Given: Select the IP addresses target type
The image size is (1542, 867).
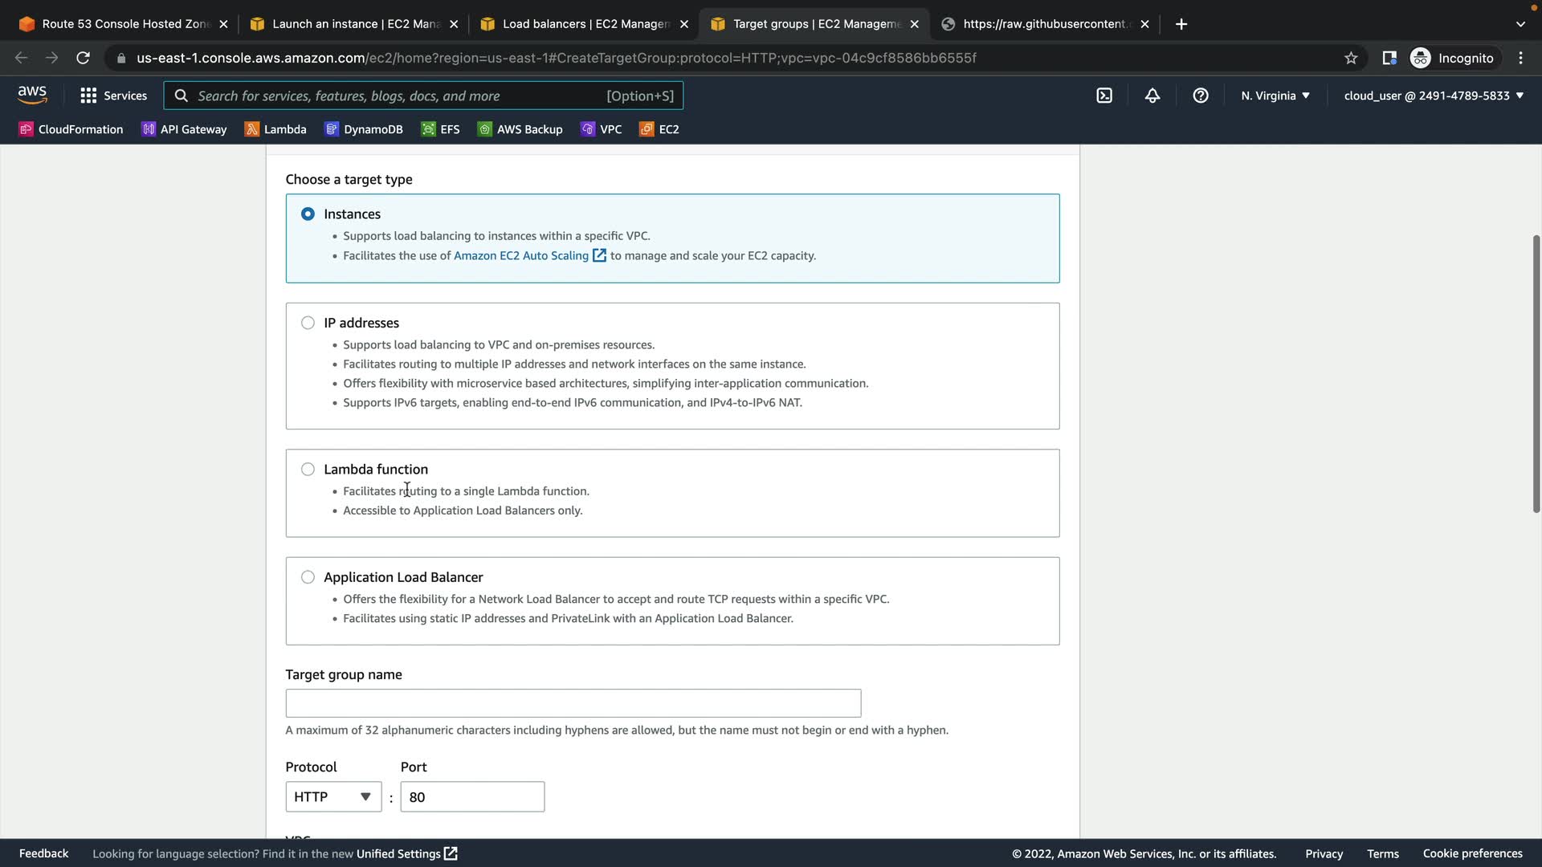Looking at the screenshot, I should (308, 323).
